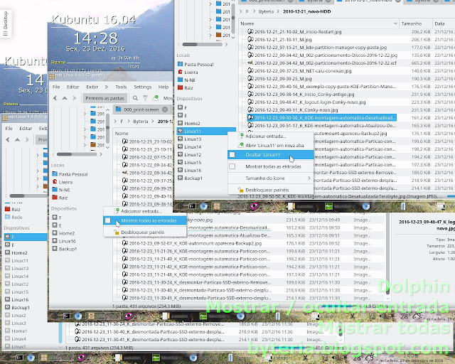Screen dimensions: 455x364
Task: Click back arrow under File menu, back-left window
Action: pos(8,139)
